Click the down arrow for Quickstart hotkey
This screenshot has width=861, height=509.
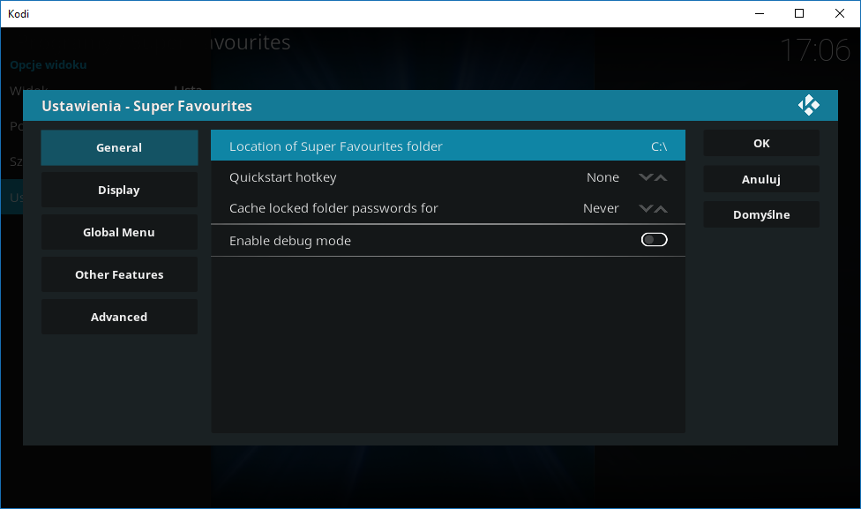[x=646, y=177]
